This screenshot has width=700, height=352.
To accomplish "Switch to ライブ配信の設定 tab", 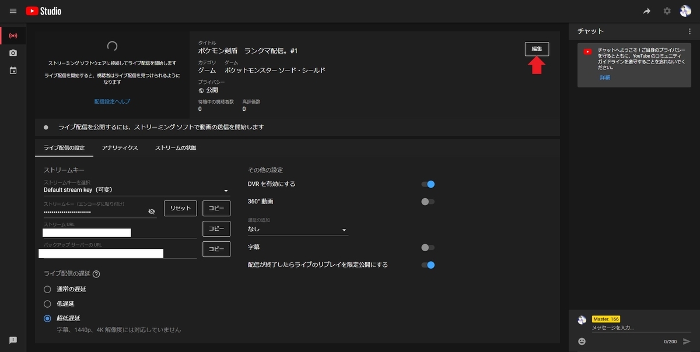I will [x=64, y=148].
